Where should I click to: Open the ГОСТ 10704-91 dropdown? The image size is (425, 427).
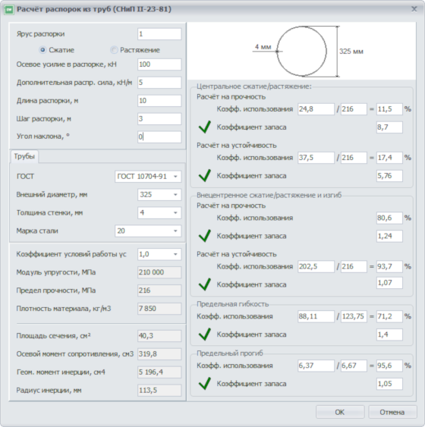pos(148,177)
